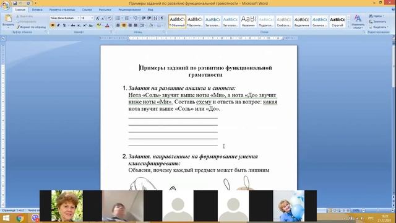The image size is (396, 223).
Task: Click the shading paint bucket button
Action: point(151,25)
